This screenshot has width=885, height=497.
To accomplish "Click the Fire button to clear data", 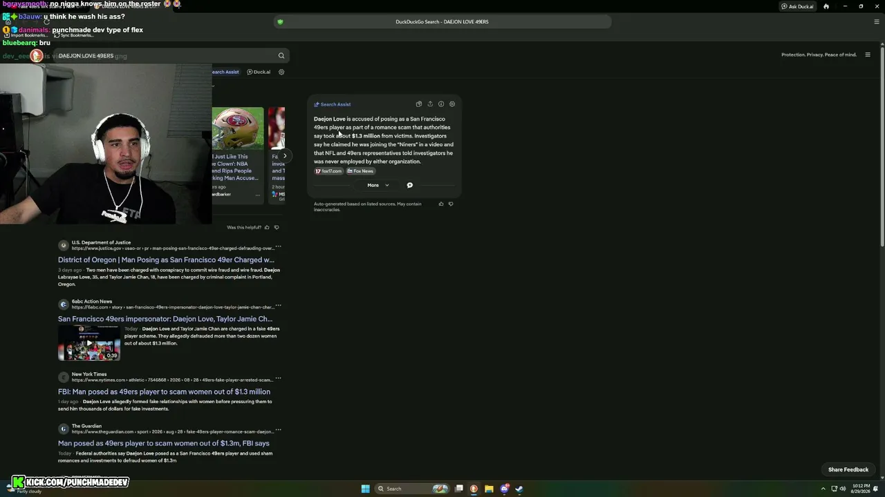I will pyautogui.click(x=826, y=6).
